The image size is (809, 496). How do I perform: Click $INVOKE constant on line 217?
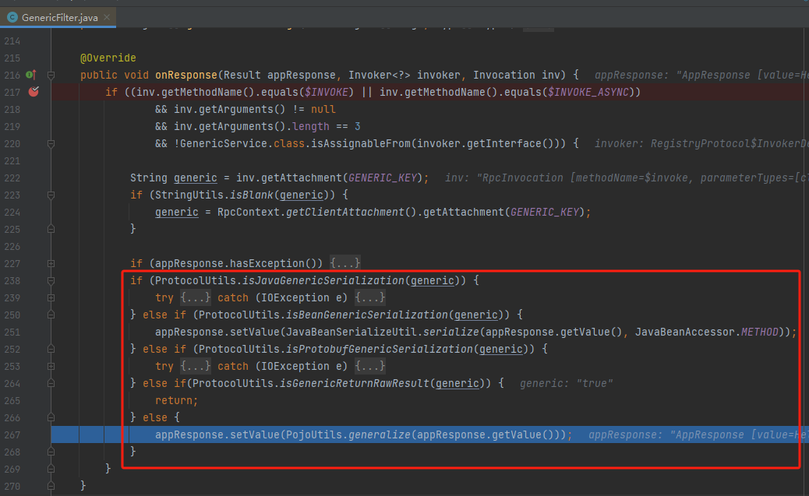tap(326, 92)
